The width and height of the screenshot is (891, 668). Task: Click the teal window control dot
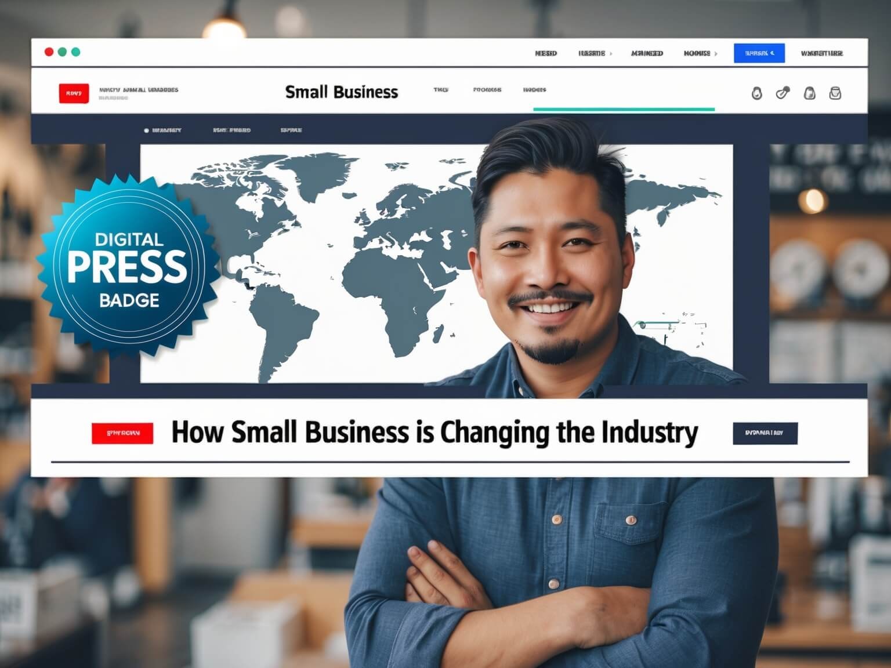tap(75, 52)
